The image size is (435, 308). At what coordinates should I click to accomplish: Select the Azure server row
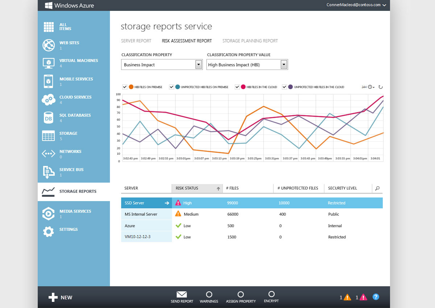coord(252,225)
